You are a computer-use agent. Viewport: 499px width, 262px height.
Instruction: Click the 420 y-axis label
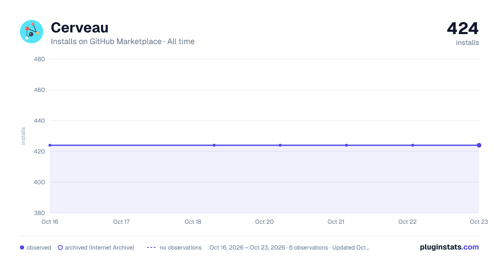pyautogui.click(x=39, y=151)
